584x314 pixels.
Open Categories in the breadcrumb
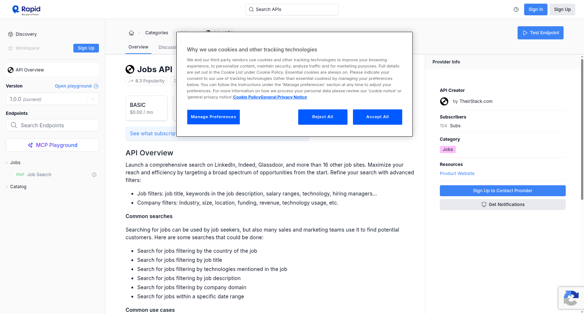[157, 33]
